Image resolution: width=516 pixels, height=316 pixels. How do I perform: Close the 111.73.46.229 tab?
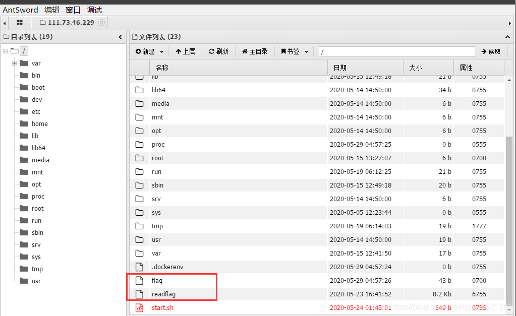coord(102,22)
